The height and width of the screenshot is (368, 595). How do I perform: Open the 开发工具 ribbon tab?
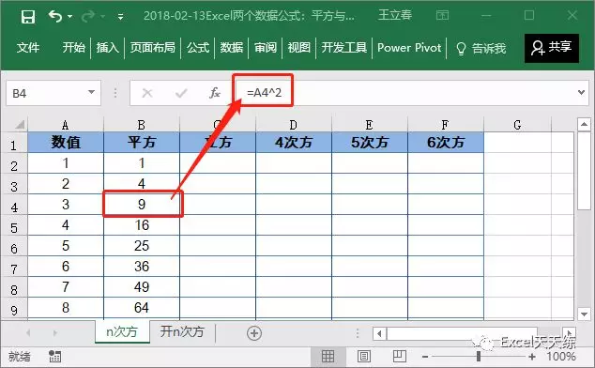pos(344,48)
